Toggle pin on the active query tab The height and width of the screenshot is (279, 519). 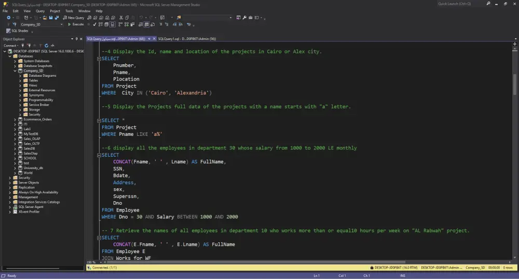(149, 39)
